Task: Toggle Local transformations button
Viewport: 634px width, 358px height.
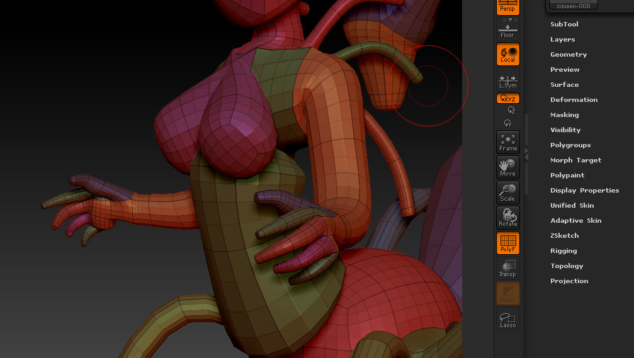Action: click(507, 54)
